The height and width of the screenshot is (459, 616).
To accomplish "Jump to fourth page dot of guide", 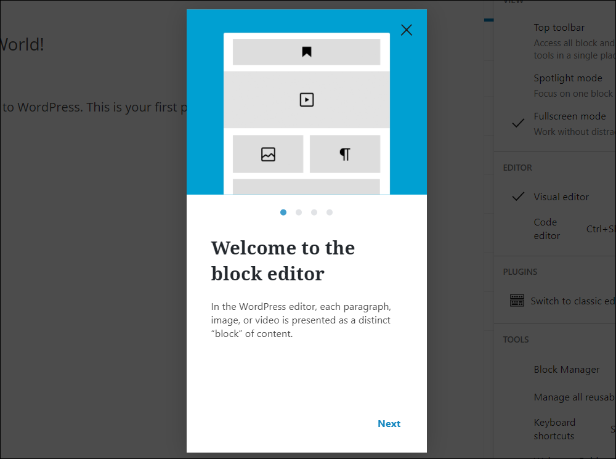I will pos(329,212).
